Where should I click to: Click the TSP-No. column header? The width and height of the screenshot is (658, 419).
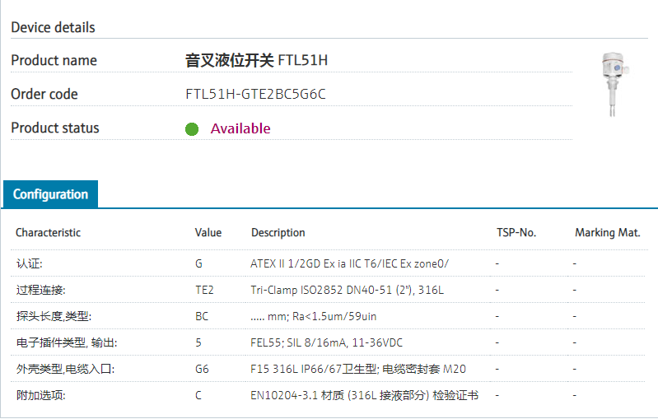[x=516, y=233]
